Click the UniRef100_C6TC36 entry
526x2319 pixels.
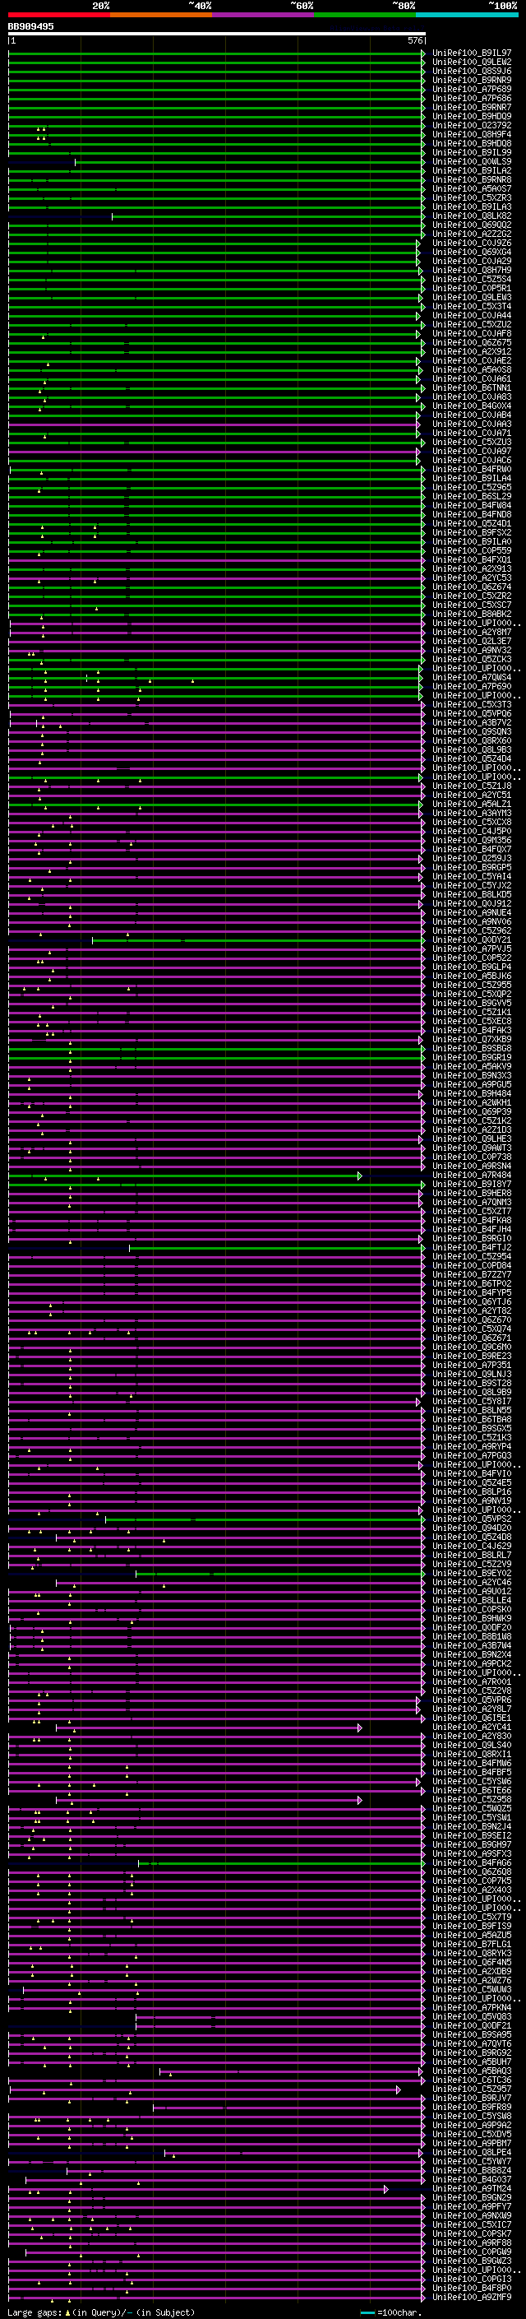click(472, 2080)
